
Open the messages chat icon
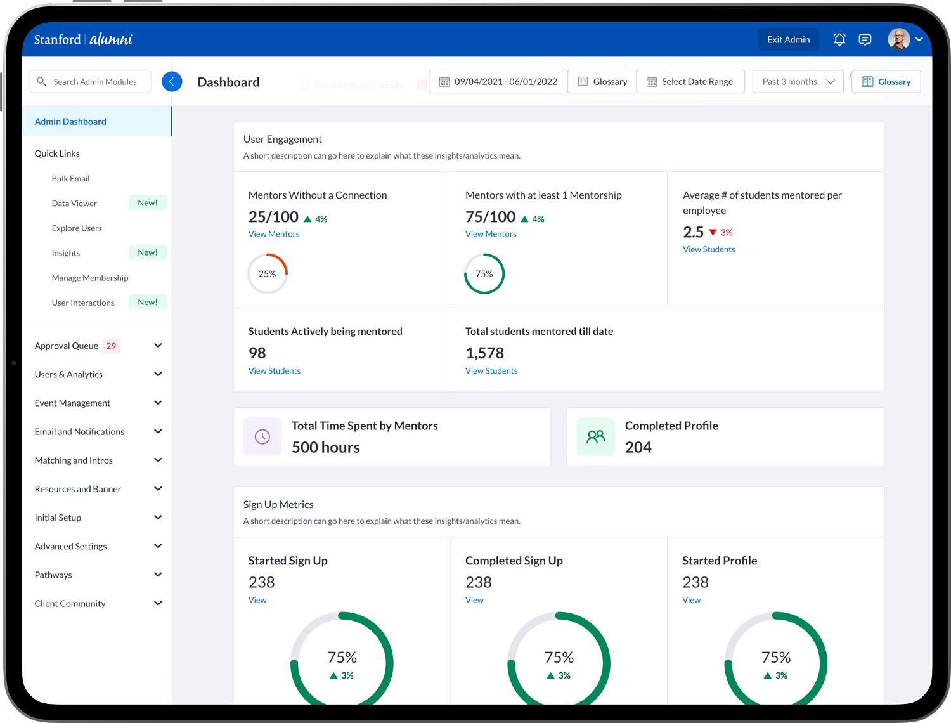tap(864, 39)
